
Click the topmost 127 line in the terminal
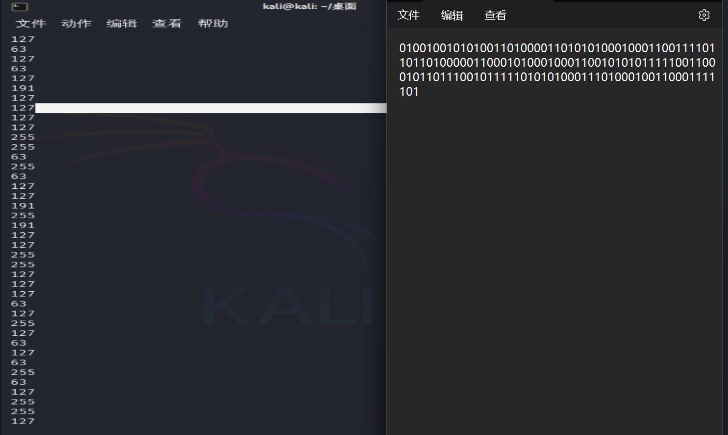point(23,39)
